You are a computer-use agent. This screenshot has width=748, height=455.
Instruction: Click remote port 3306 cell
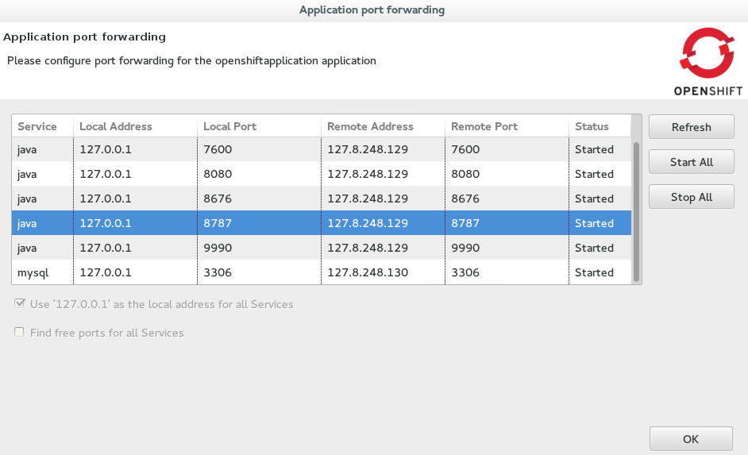pyautogui.click(x=465, y=272)
